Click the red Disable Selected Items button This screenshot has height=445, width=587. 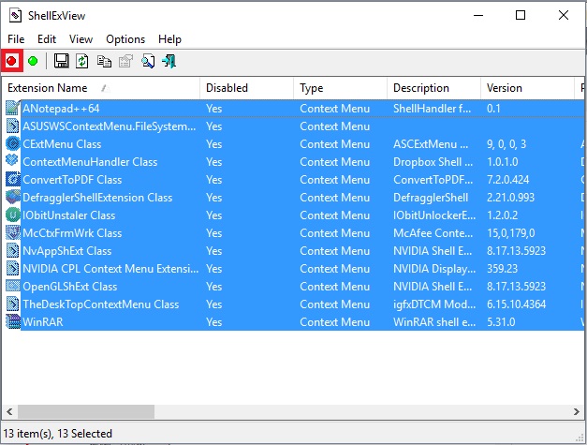pos(11,61)
